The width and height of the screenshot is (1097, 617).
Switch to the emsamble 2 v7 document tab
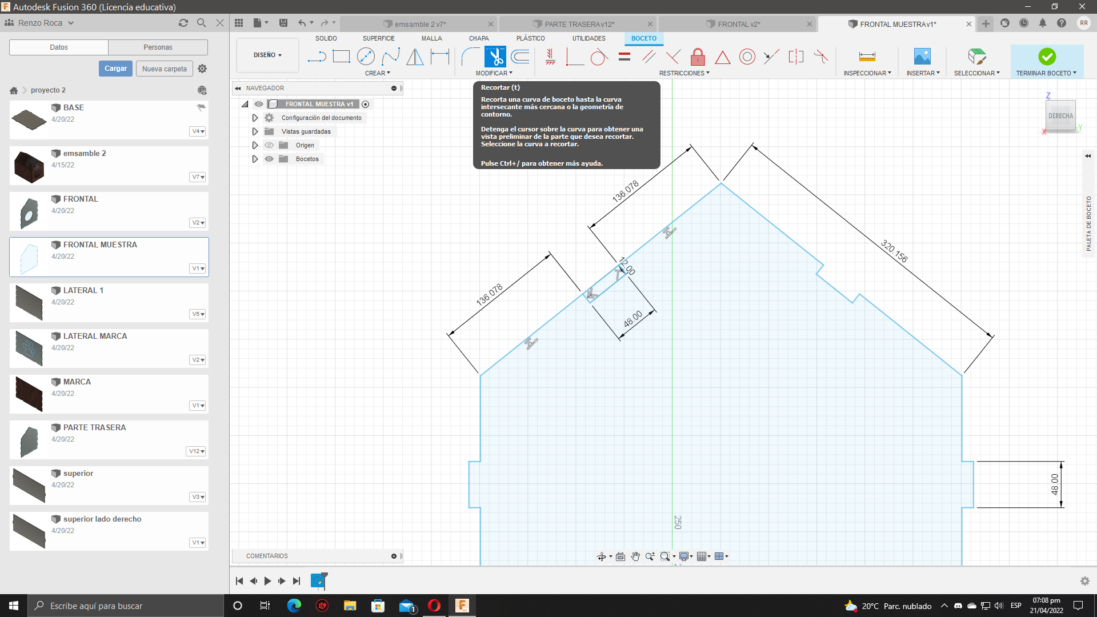pyautogui.click(x=419, y=24)
